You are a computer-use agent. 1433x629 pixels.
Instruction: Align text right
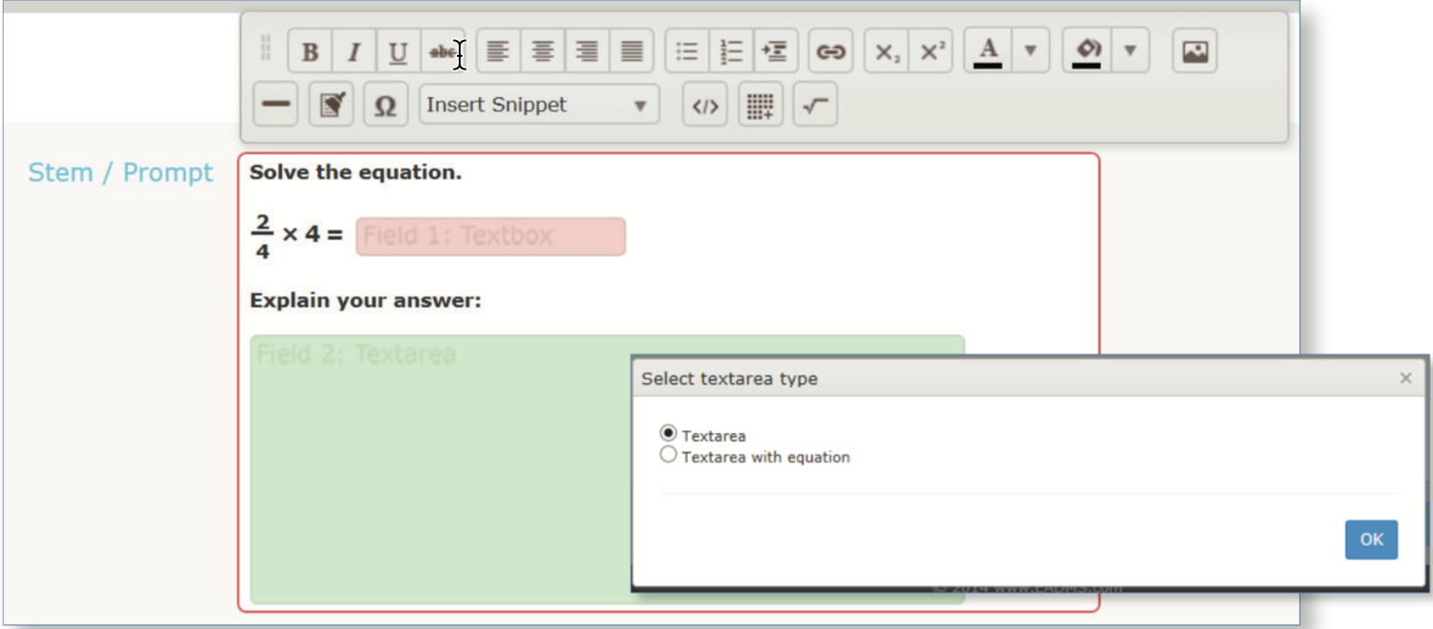(x=587, y=52)
